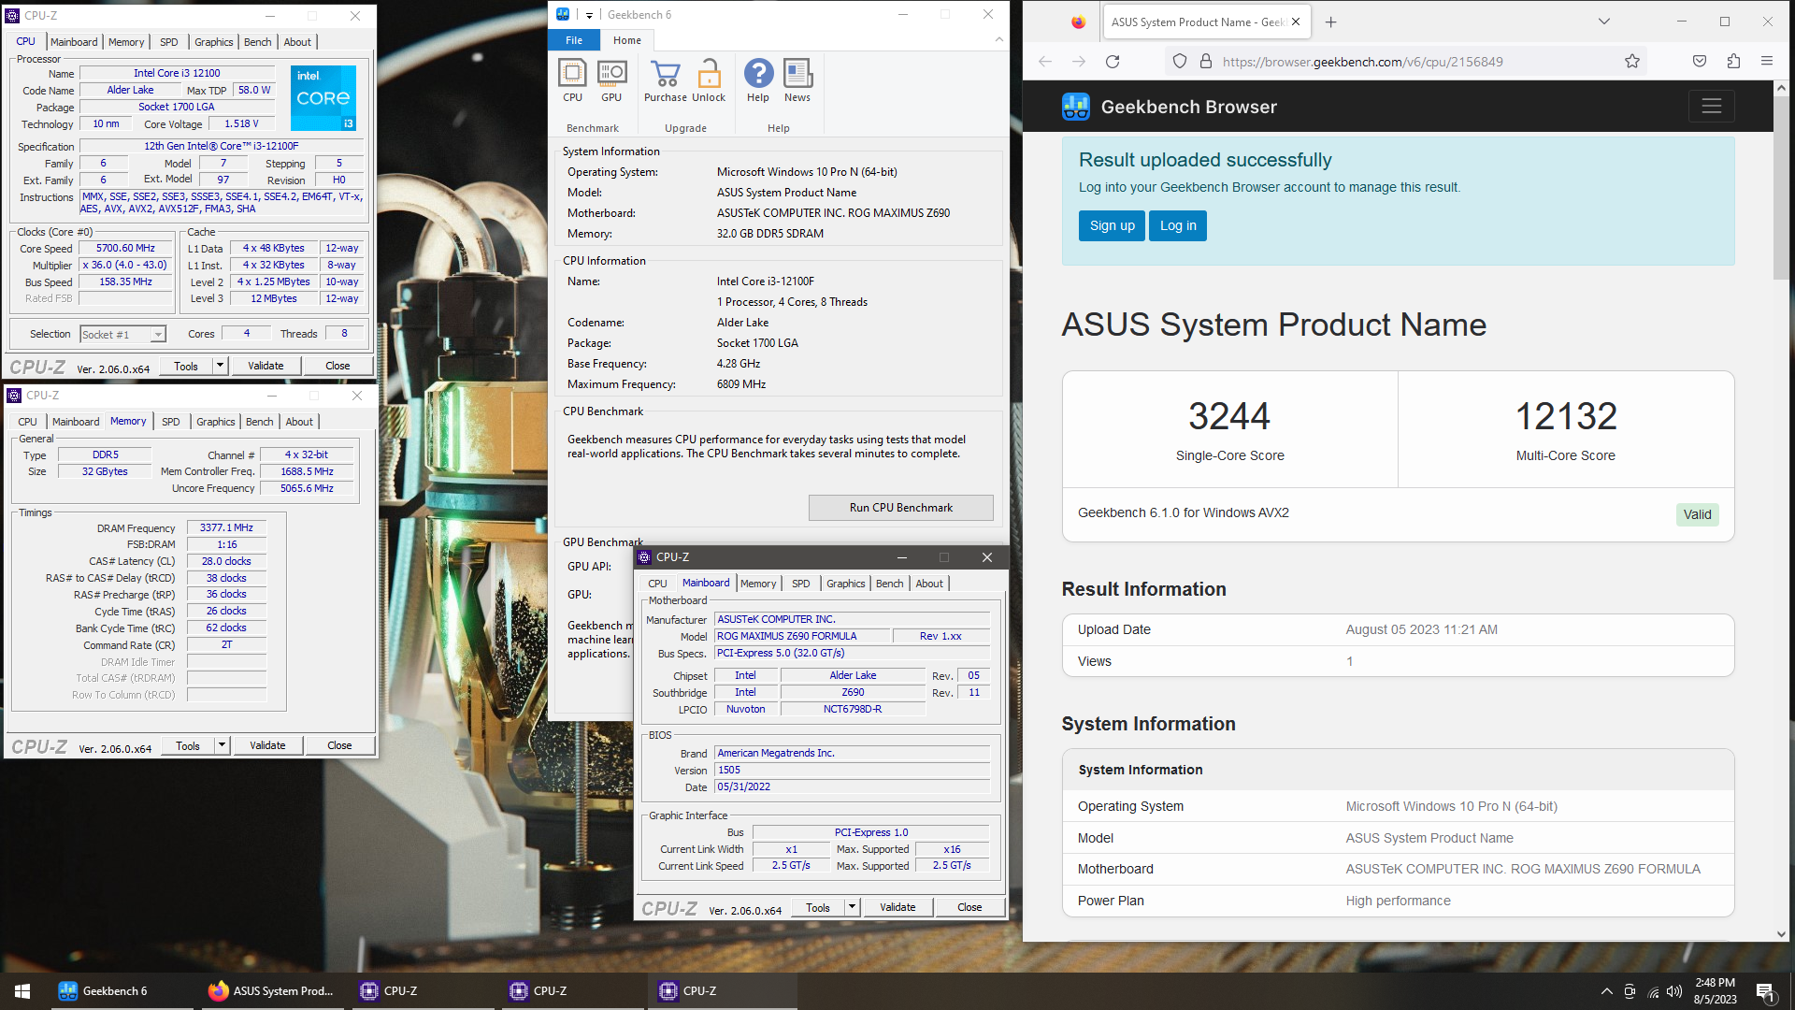Open Graphics tab in Memory CPU-Z window
The height and width of the screenshot is (1010, 1795).
coord(216,422)
